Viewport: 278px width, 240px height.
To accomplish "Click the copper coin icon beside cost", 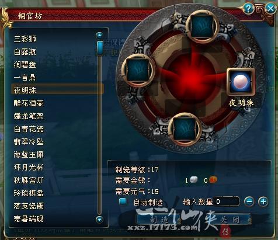I will (213, 180).
